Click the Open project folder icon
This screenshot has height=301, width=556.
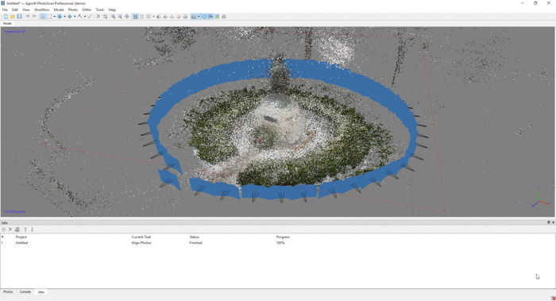click(13, 17)
